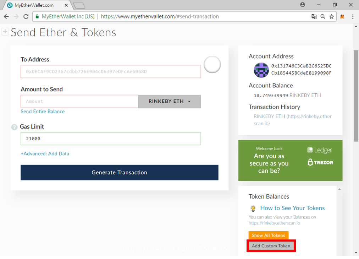Click the Account Address heading
This screenshot has height=259, width=359.
click(271, 56)
